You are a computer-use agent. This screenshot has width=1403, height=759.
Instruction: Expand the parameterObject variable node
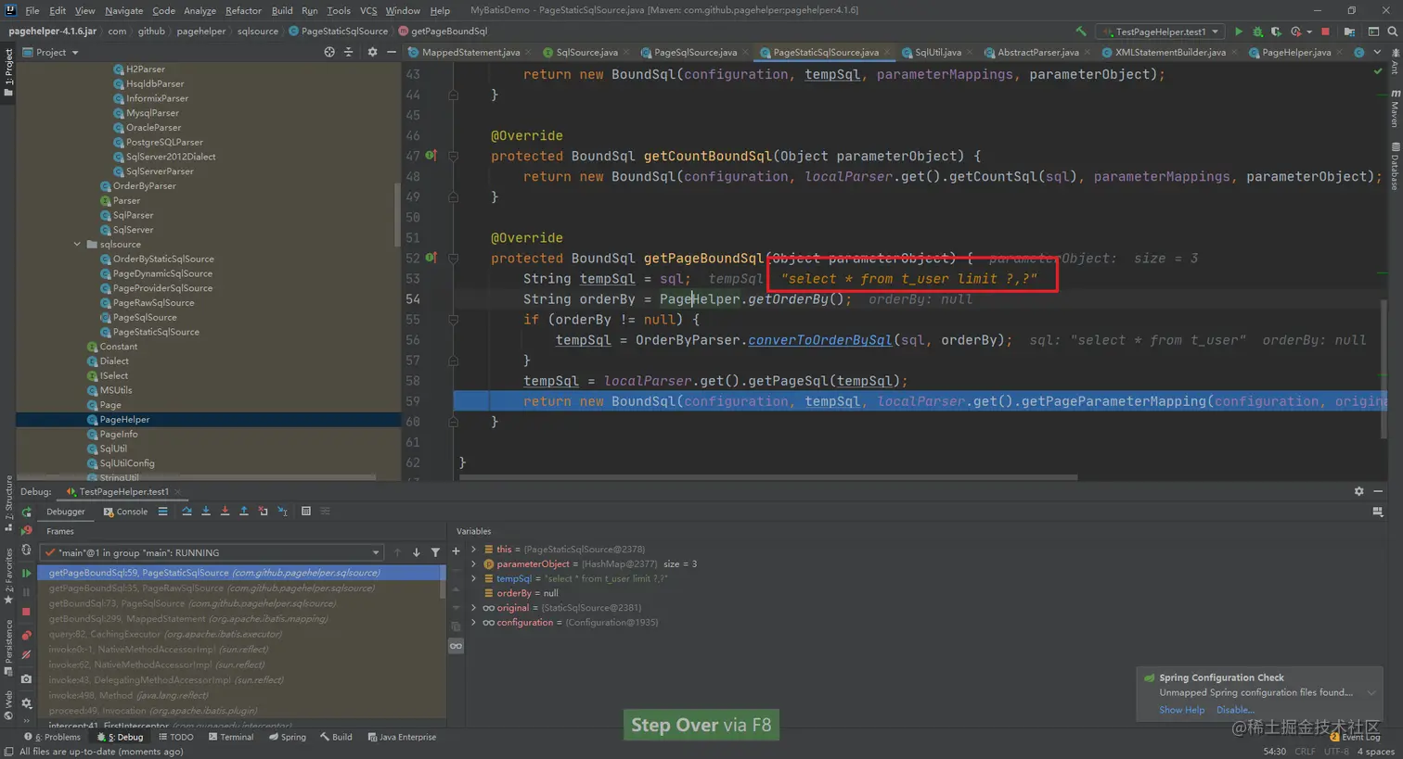tap(474, 563)
